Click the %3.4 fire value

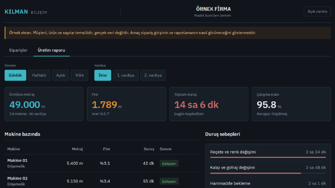coord(105,181)
